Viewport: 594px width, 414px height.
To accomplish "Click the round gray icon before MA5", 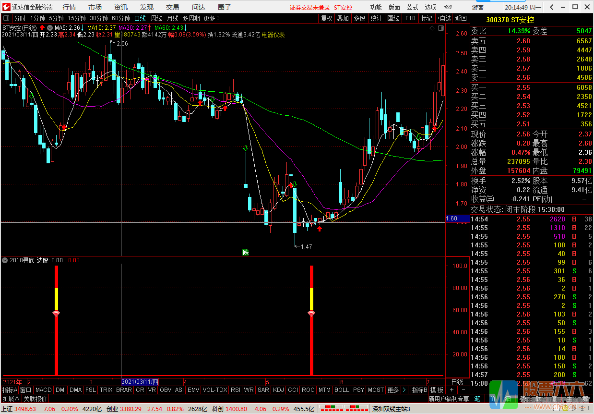I will point(50,27).
